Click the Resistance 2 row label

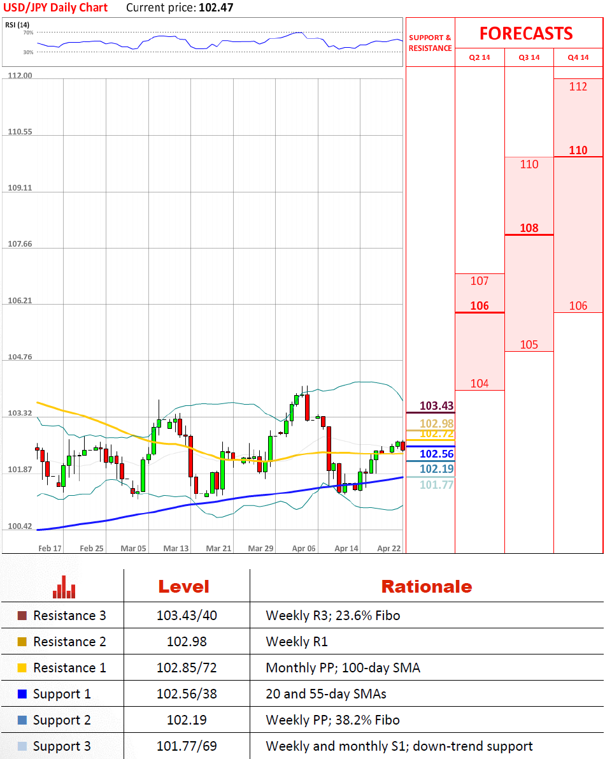[69, 642]
